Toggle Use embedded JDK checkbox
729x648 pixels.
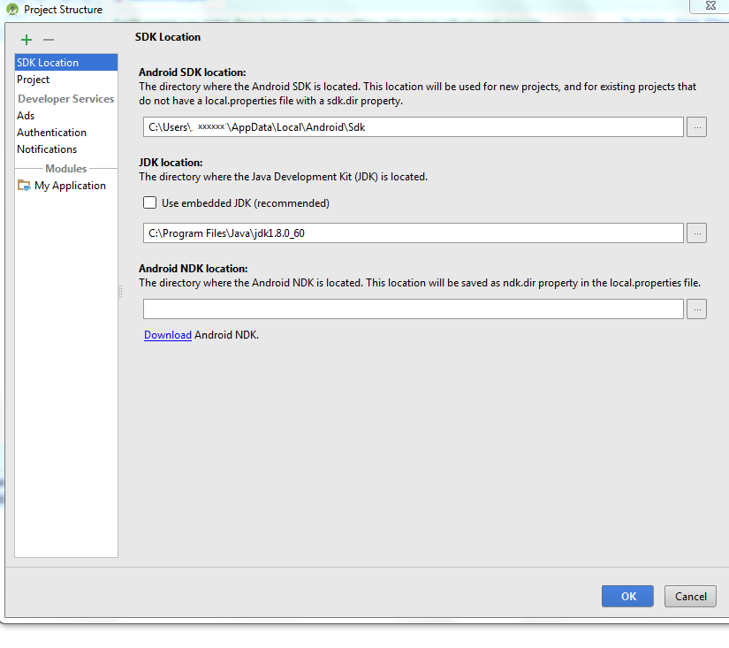click(x=149, y=202)
